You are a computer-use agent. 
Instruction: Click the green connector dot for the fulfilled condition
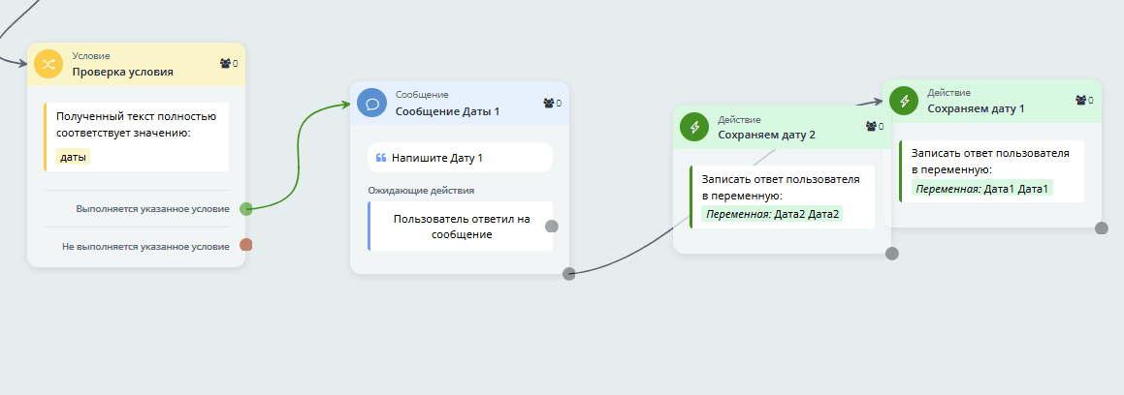point(246,208)
